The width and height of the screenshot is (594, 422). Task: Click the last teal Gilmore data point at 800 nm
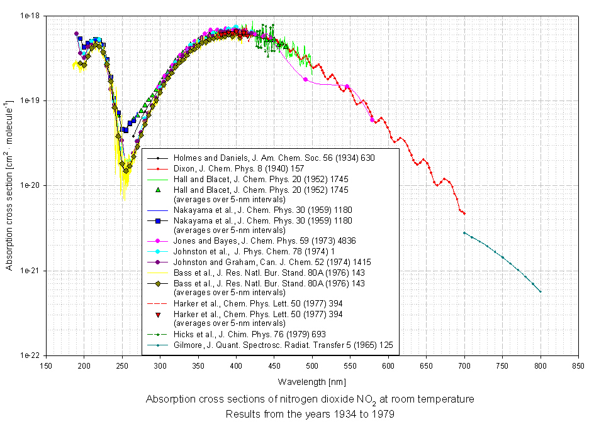[540, 292]
